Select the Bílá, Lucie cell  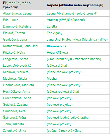click(x=22, y=20)
